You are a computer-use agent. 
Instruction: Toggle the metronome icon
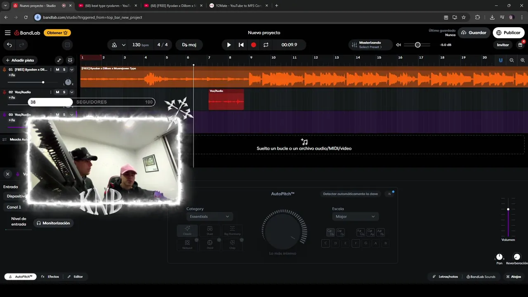coord(114,45)
